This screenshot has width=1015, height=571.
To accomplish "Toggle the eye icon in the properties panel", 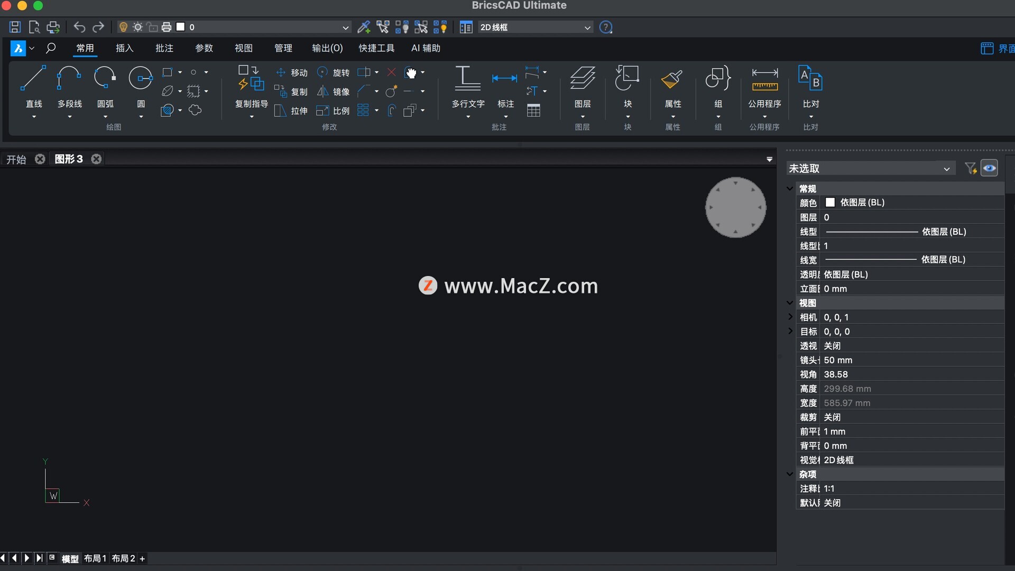I will point(989,168).
